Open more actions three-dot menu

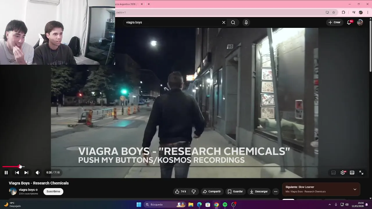[276, 192]
